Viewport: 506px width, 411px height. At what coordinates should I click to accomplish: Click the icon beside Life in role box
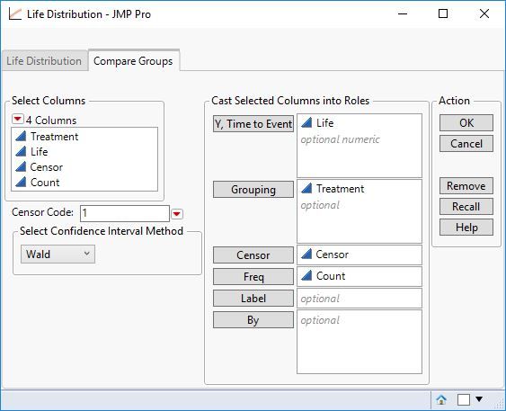click(x=306, y=122)
